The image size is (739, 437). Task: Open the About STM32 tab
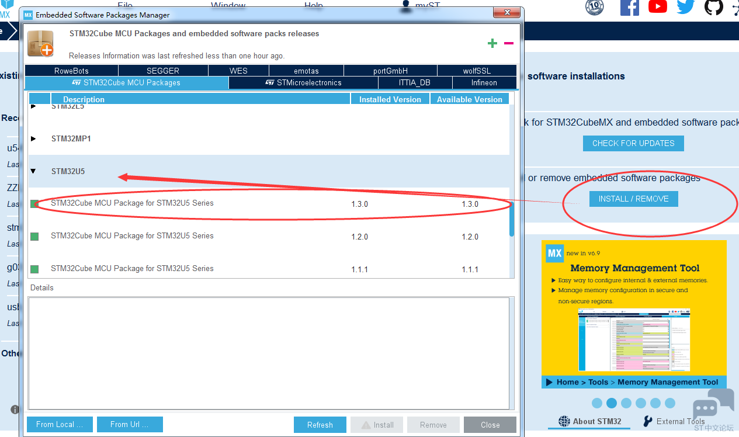589,421
